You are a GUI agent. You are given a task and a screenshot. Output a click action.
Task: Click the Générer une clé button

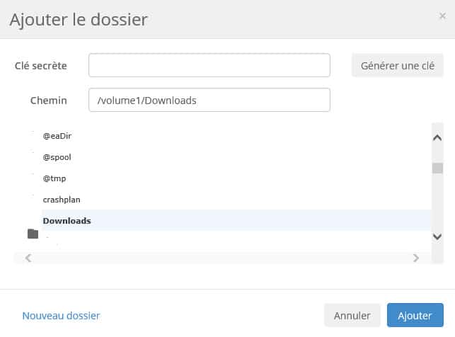[x=397, y=66]
